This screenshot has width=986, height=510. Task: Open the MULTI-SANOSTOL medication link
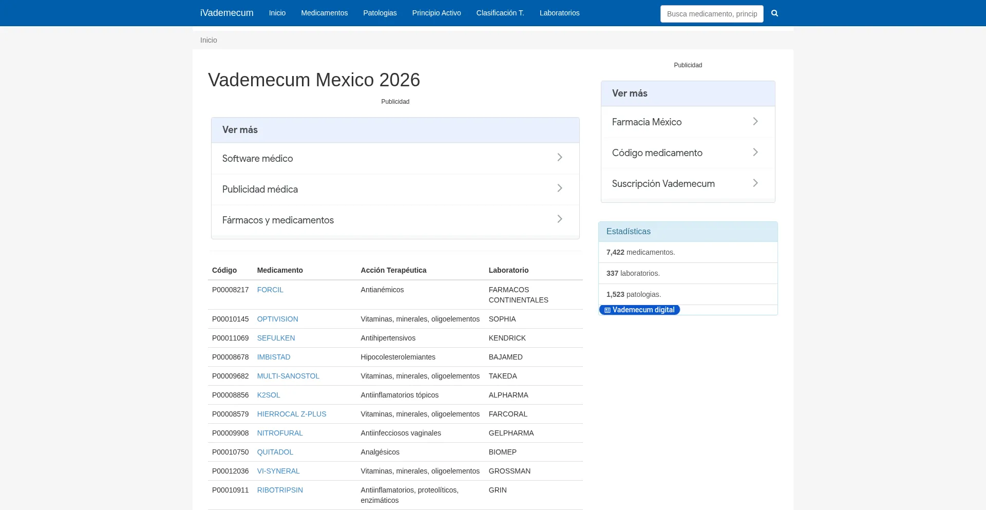coord(288,376)
